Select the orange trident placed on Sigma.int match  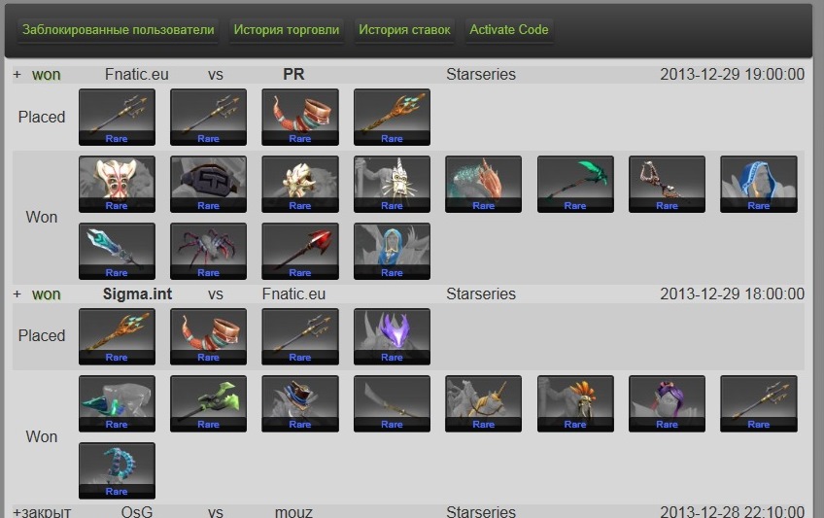click(117, 337)
